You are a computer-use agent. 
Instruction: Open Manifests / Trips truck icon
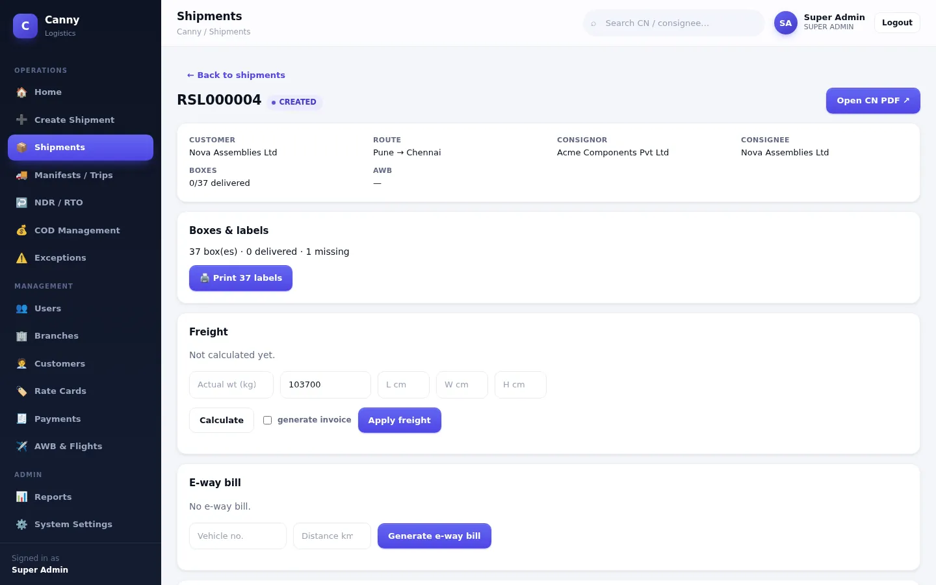pos(21,175)
